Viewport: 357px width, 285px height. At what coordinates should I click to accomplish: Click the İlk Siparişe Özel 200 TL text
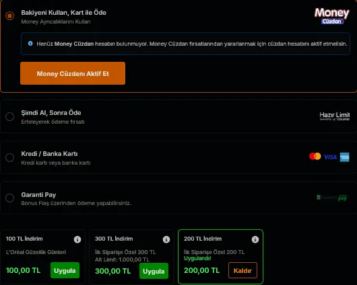coord(214,252)
